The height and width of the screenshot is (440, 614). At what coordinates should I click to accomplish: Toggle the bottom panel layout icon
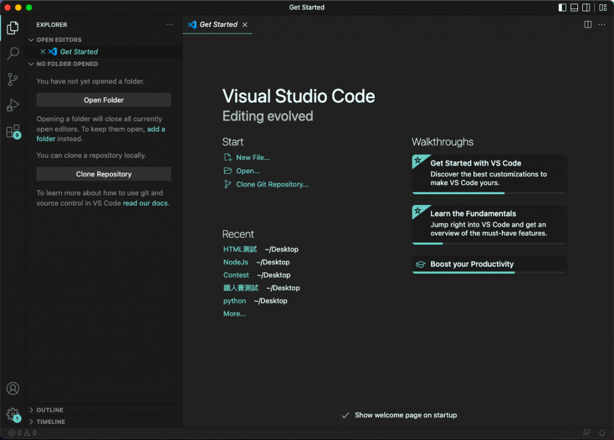pos(574,8)
